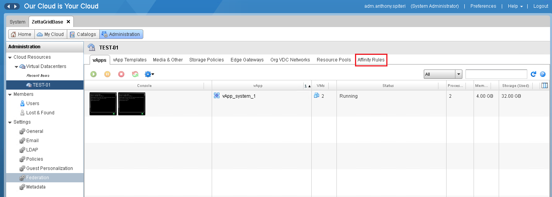Click the orange Suspend vApp icon

click(107, 74)
